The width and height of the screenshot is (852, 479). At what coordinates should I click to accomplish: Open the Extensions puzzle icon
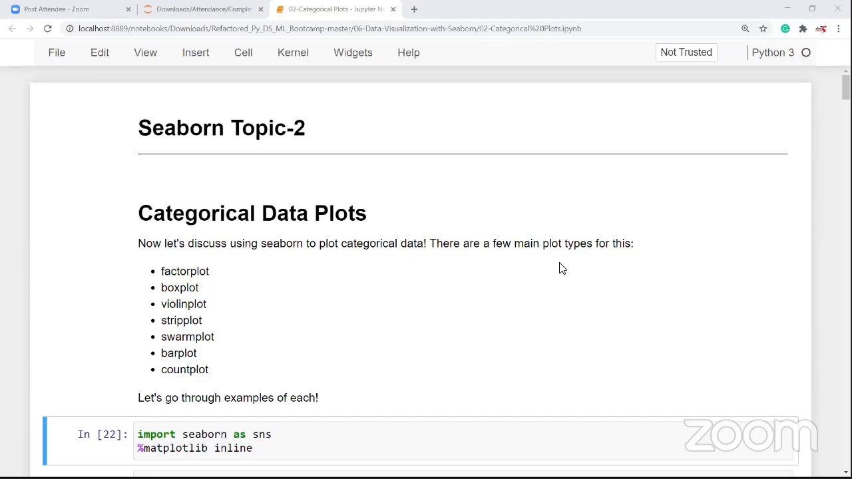[x=803, y=29]
